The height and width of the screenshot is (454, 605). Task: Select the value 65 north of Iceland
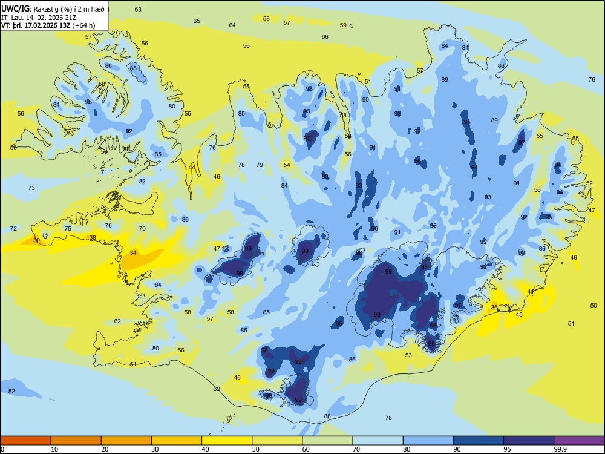[197, 21]
